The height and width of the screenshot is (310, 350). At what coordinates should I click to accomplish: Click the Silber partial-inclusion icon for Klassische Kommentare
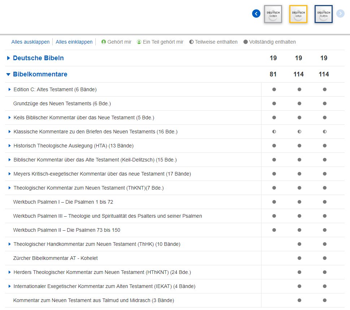pyautogui.click(x=274, y=132)
